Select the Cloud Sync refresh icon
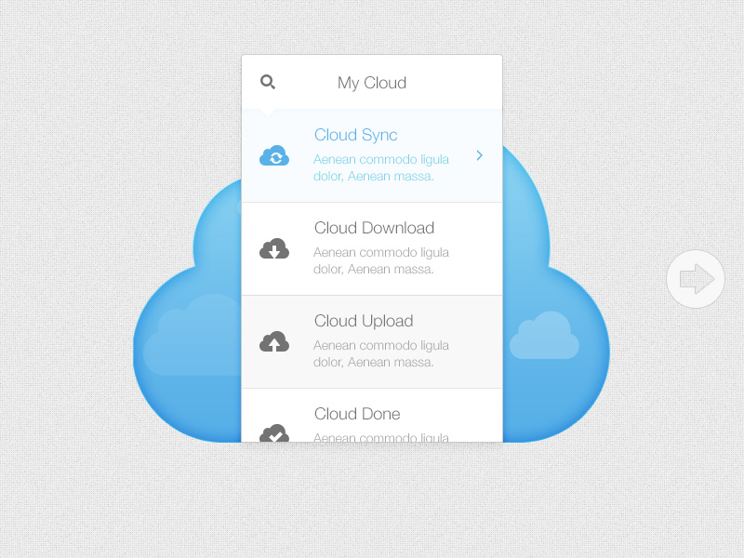 coord(274,155)
